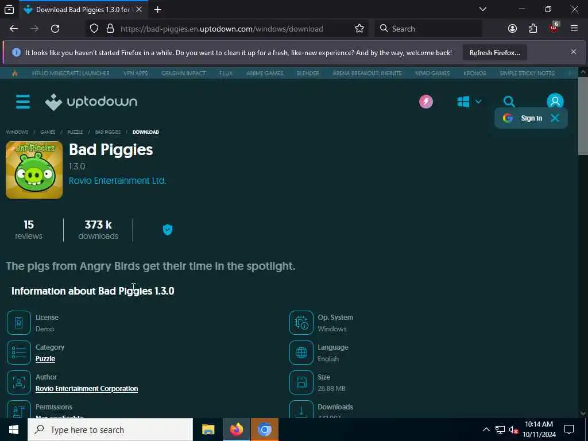Image resolution: width=588 pixels, height=441 pixels.
Task: Open the Uptodown site search magnifier
Action: (x=509, y=102)
